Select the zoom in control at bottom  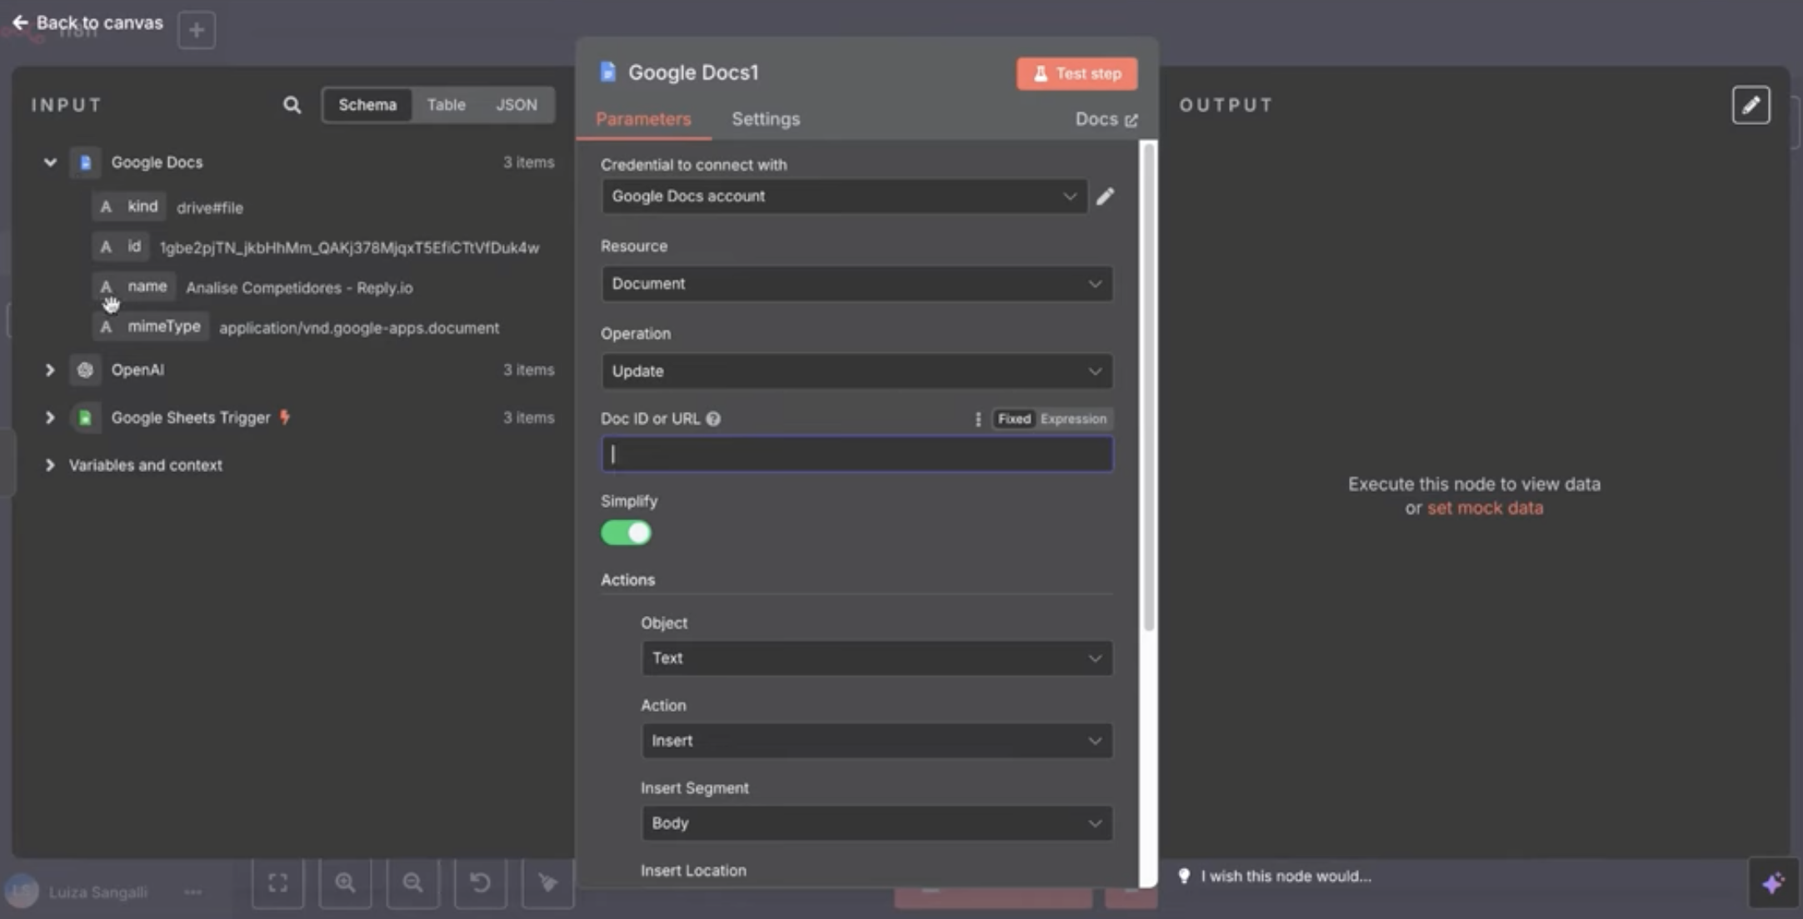click(x=346, y=882)
